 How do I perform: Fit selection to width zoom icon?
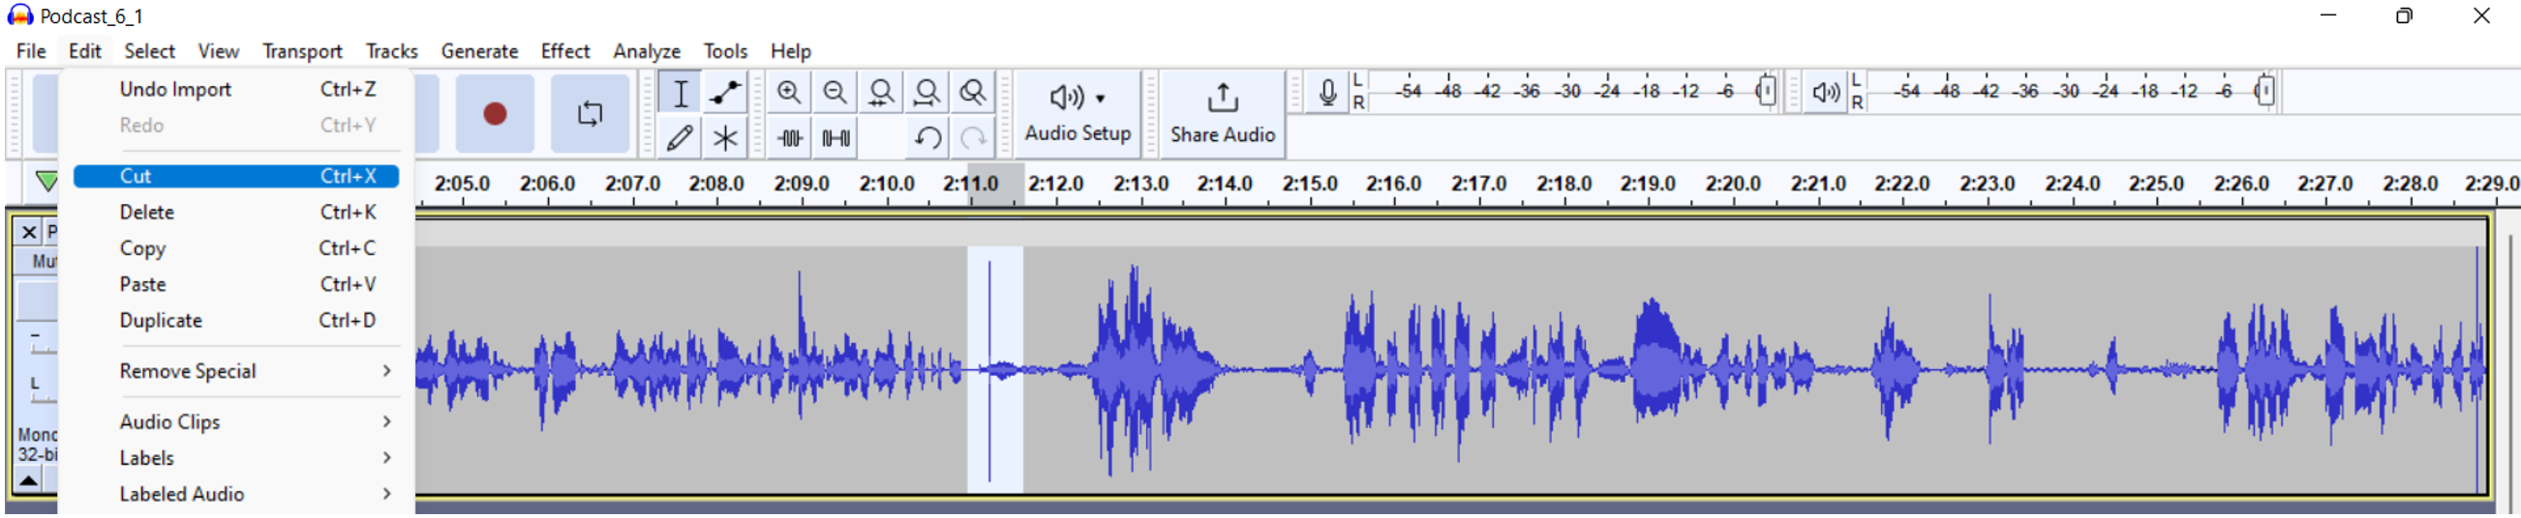(x=881, y=93)
